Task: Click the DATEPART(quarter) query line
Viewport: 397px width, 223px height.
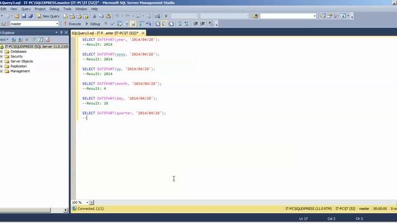Action: click(124, 113)
